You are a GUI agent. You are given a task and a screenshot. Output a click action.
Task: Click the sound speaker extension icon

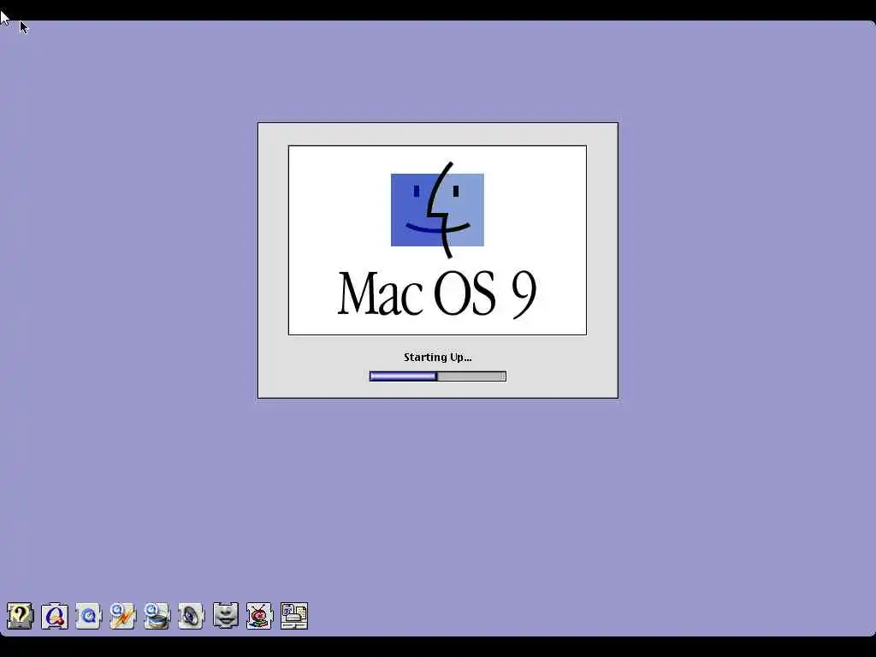(x=191, y=616)
